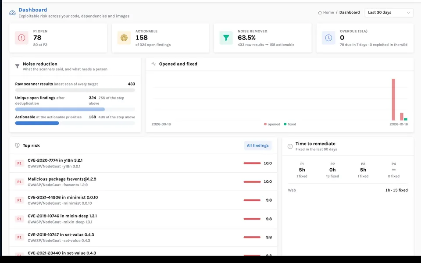Click the opened legend dot in the chart
421x263 pixels.
(265, 124)
